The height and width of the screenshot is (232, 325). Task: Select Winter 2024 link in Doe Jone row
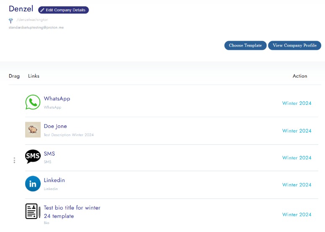coord(296,131)
